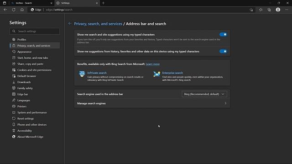Open the Favorites star icon
The height and width of the screenshot is (164, 292).
click(261, 10)
